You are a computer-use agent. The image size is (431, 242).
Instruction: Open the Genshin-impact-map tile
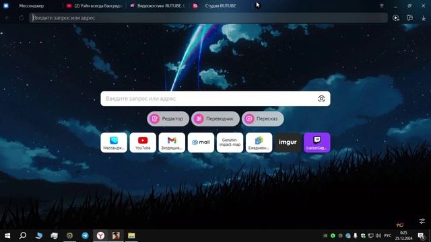pyautogui.click(x=230, y=143)
